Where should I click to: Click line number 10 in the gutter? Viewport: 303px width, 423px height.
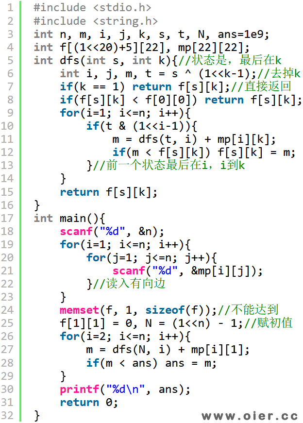click(x=7, y=126)
